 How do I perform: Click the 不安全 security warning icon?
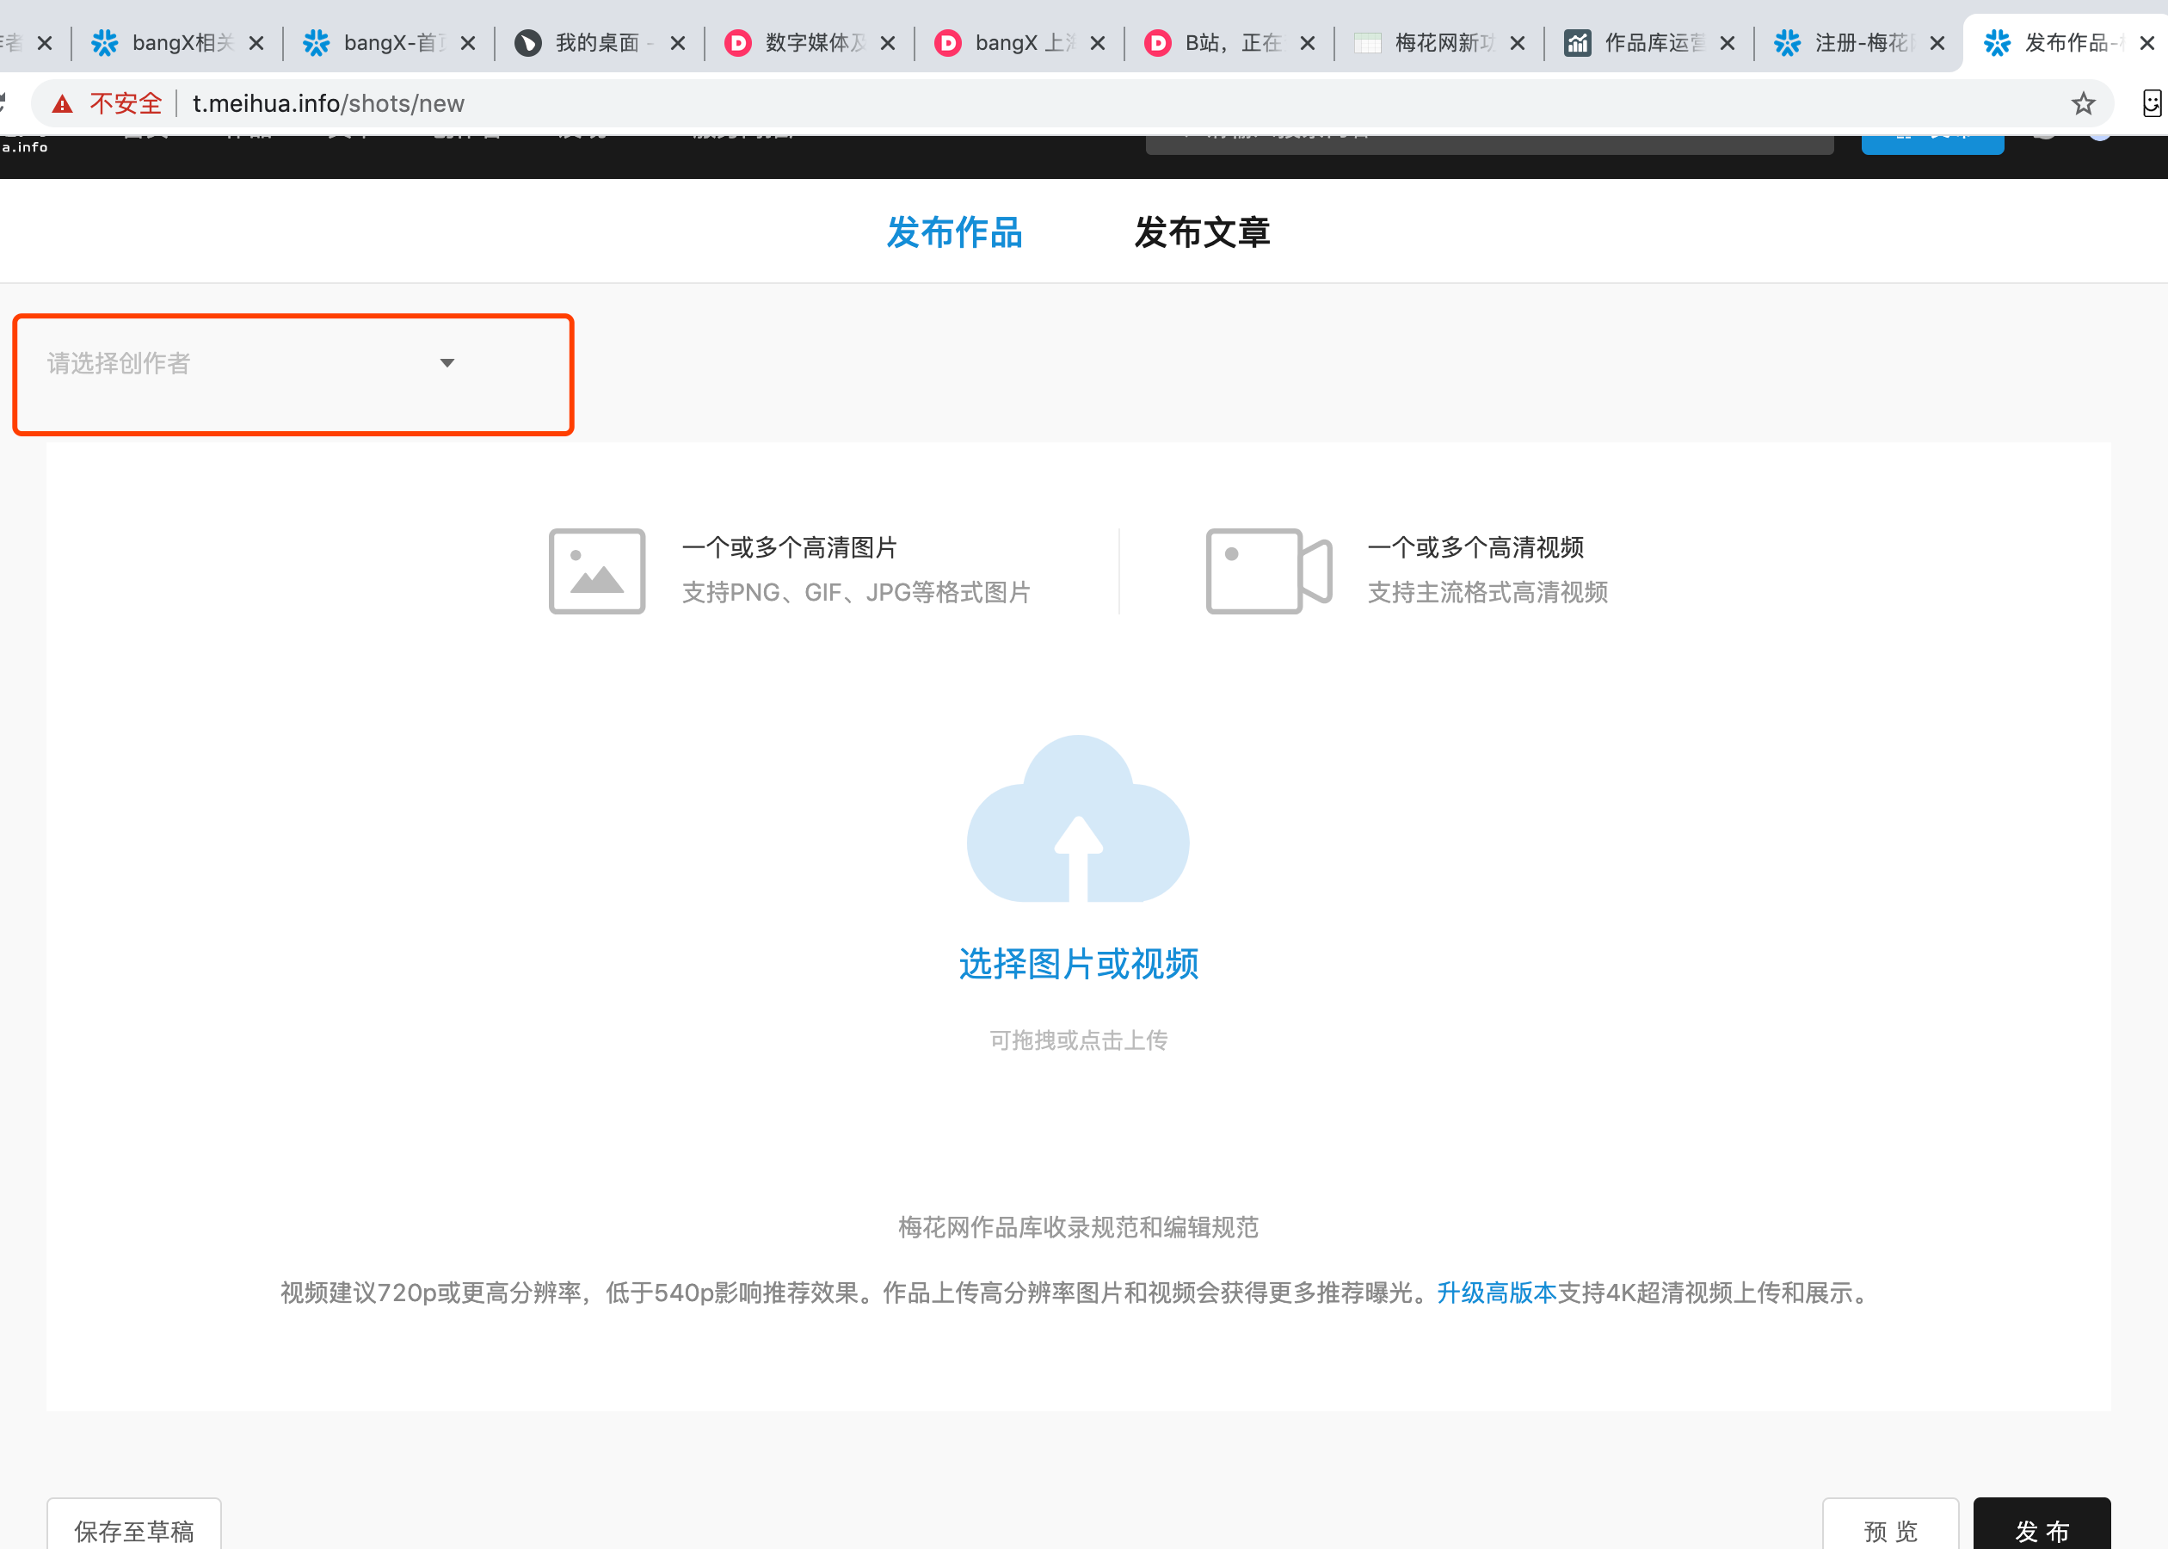pyautogui.click(x=63, y=104)
